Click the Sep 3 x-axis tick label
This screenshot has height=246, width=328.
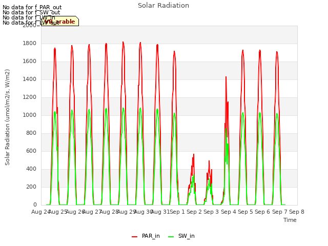pos(211,212)
